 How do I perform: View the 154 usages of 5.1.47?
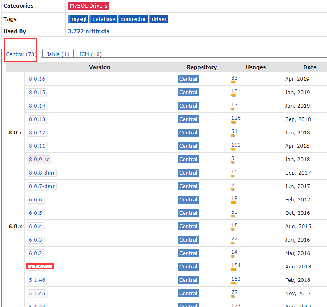click(x=236, y=265)
